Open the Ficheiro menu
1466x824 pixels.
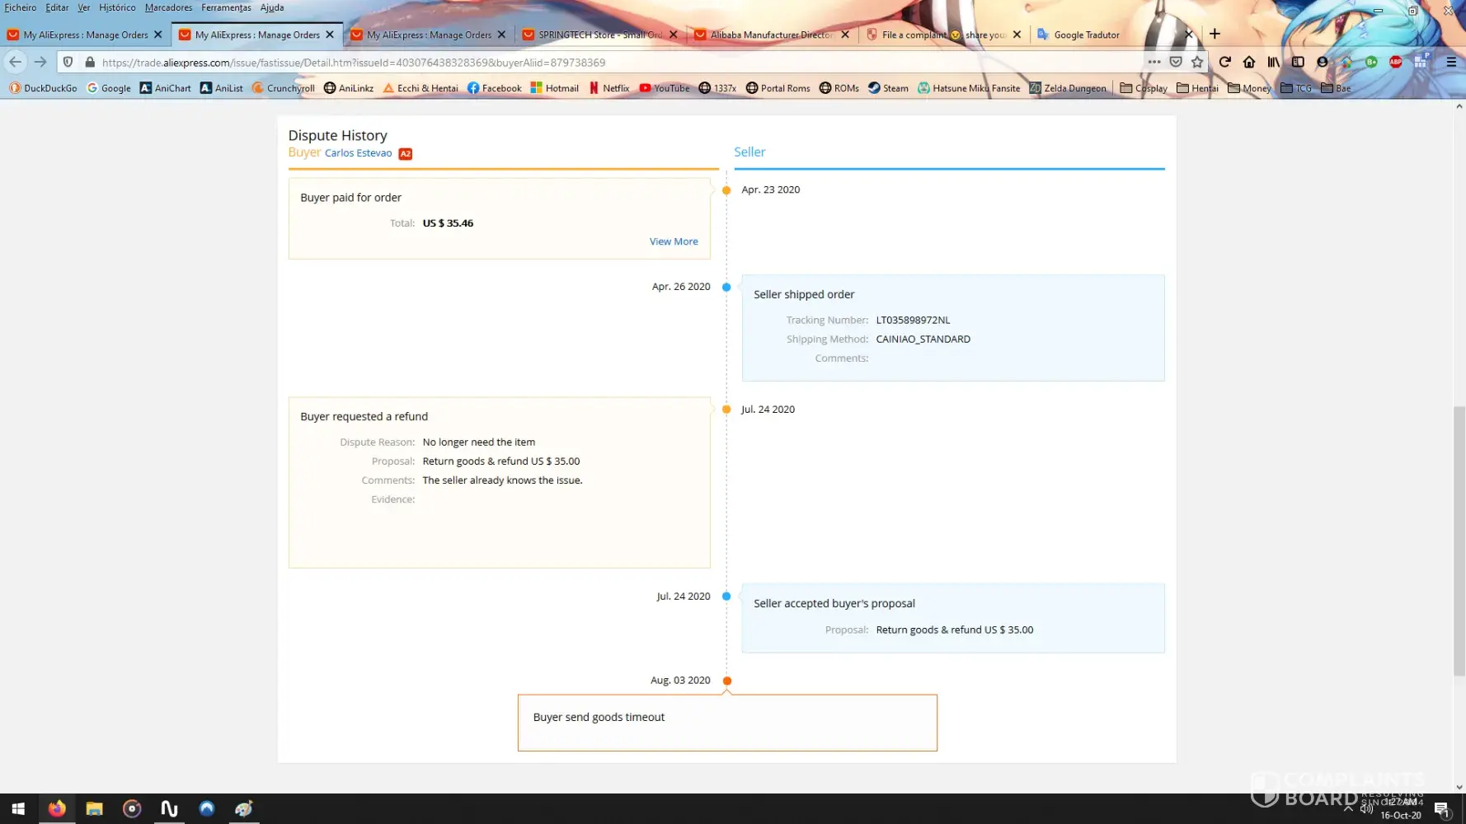coord(21,7)
